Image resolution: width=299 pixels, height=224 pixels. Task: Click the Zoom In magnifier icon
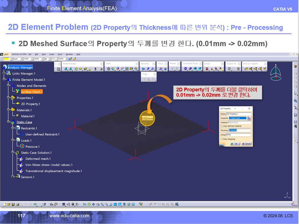click(x=102, y=204)
